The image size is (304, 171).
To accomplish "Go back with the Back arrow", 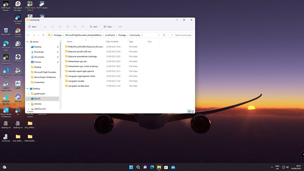I will [29, 35].
